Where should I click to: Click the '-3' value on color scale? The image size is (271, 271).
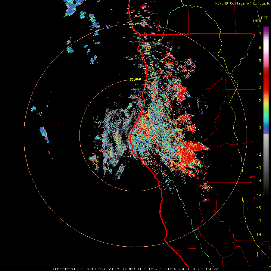click(259, 168)
